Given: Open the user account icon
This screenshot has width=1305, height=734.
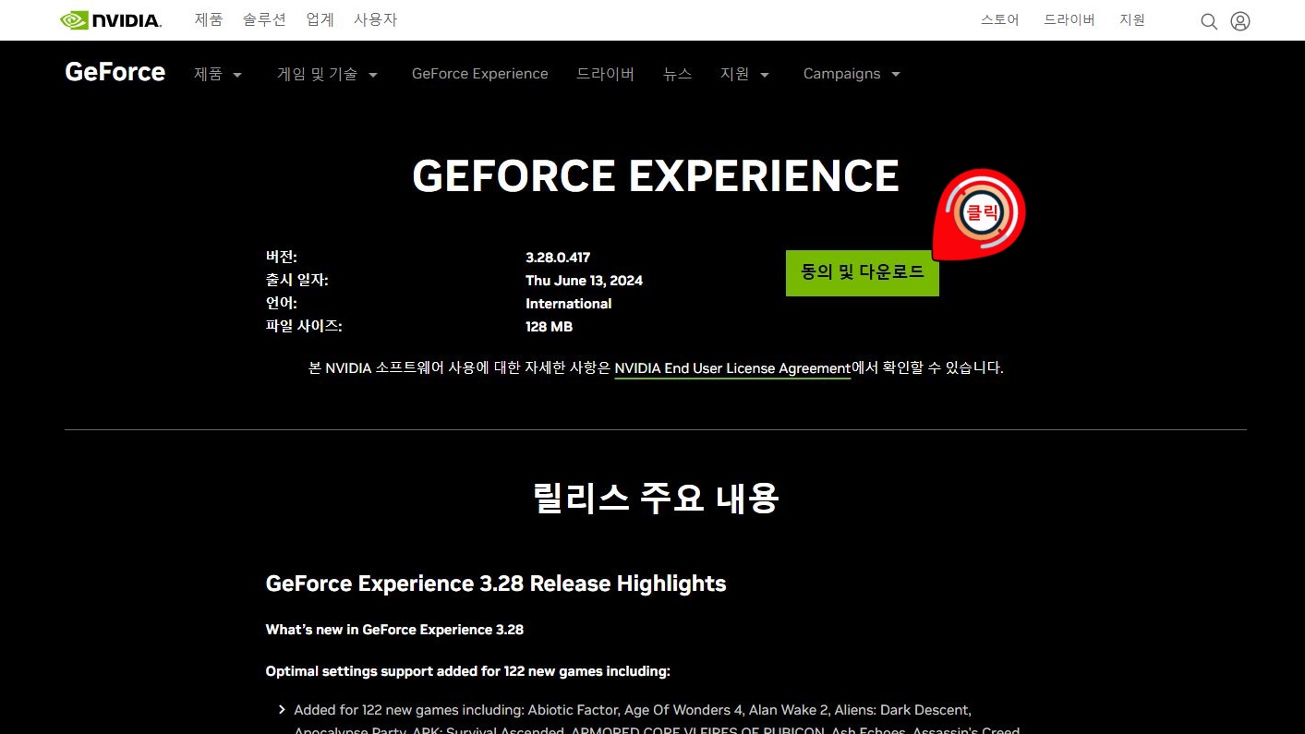Looking at the screenshot, I should 1240,21.
